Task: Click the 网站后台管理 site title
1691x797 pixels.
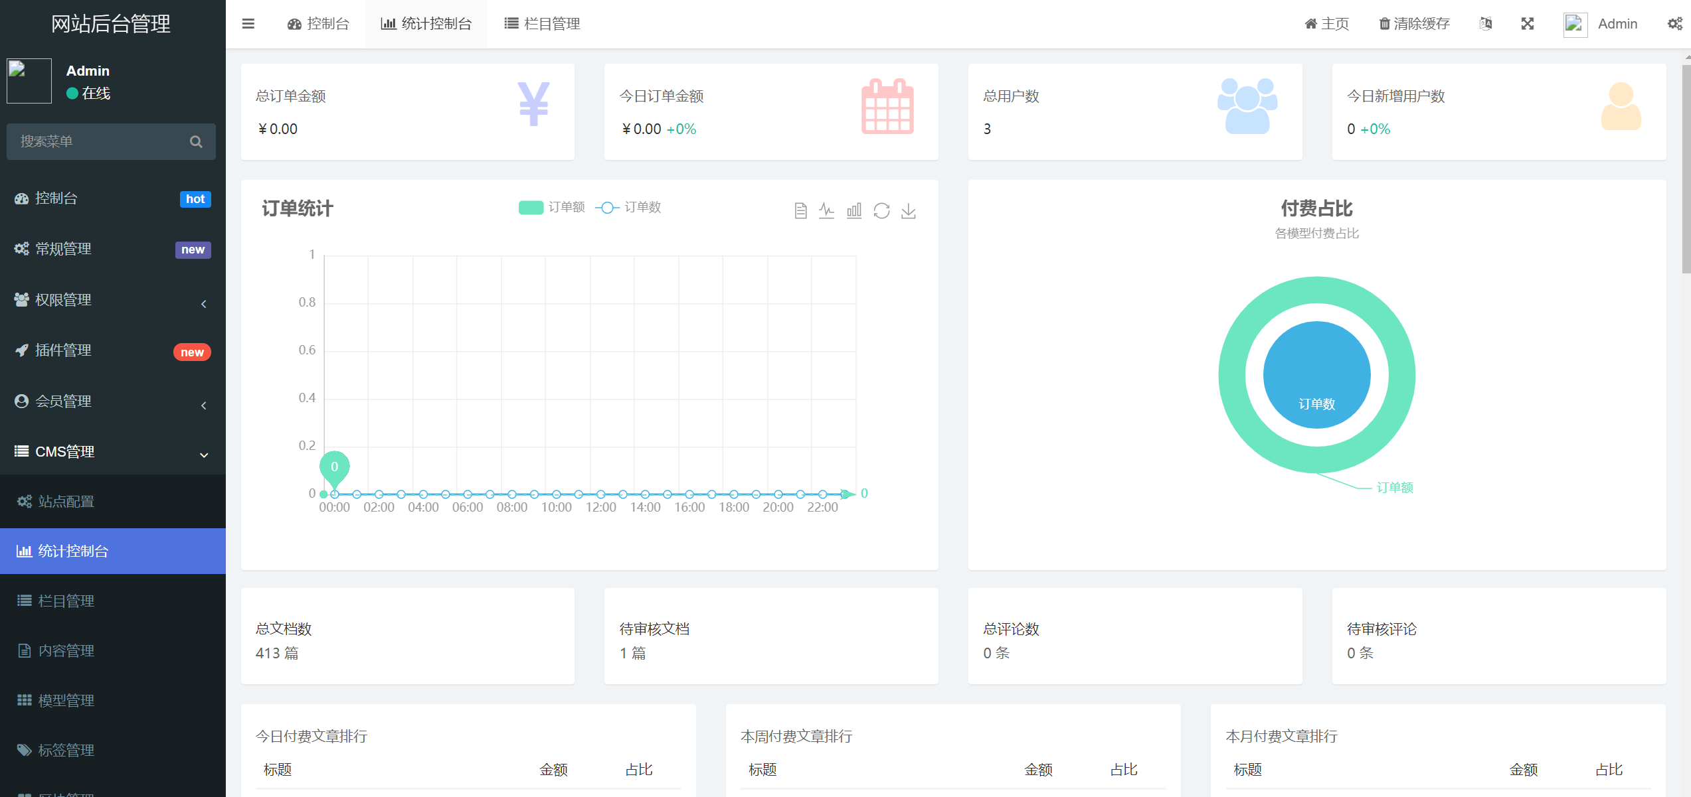Action: click(x=111, y=24)
